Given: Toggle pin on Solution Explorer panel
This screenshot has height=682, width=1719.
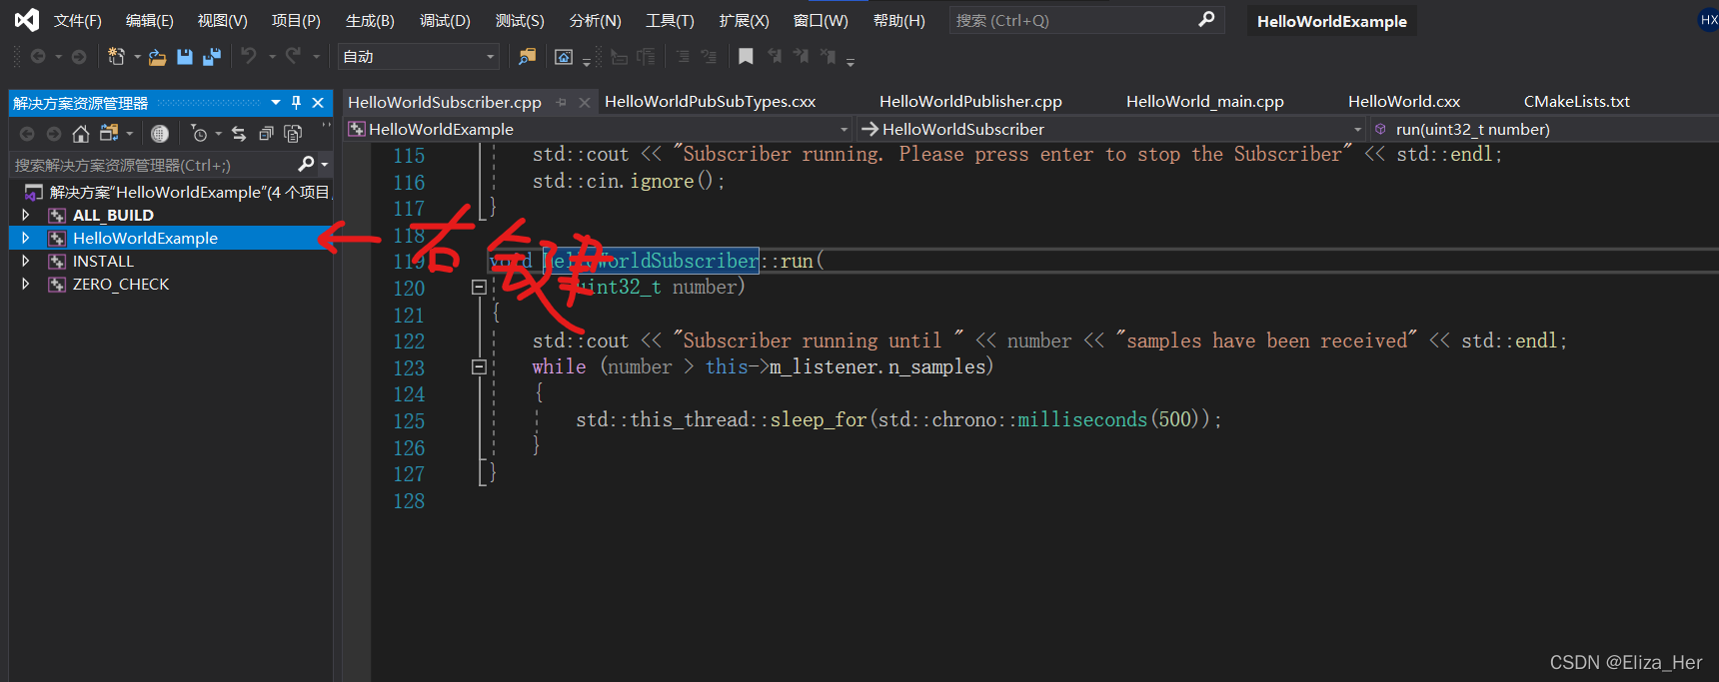Looking at the screenshot, I should [x=296, y=102].
